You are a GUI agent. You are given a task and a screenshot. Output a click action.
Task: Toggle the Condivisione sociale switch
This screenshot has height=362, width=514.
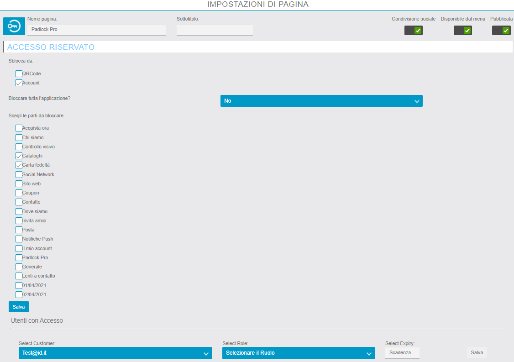(413, 31)
